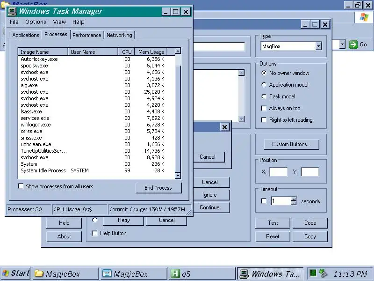Sort processes by Mem Usage column
Screen dimensions: 374x281
click(151, 52)
